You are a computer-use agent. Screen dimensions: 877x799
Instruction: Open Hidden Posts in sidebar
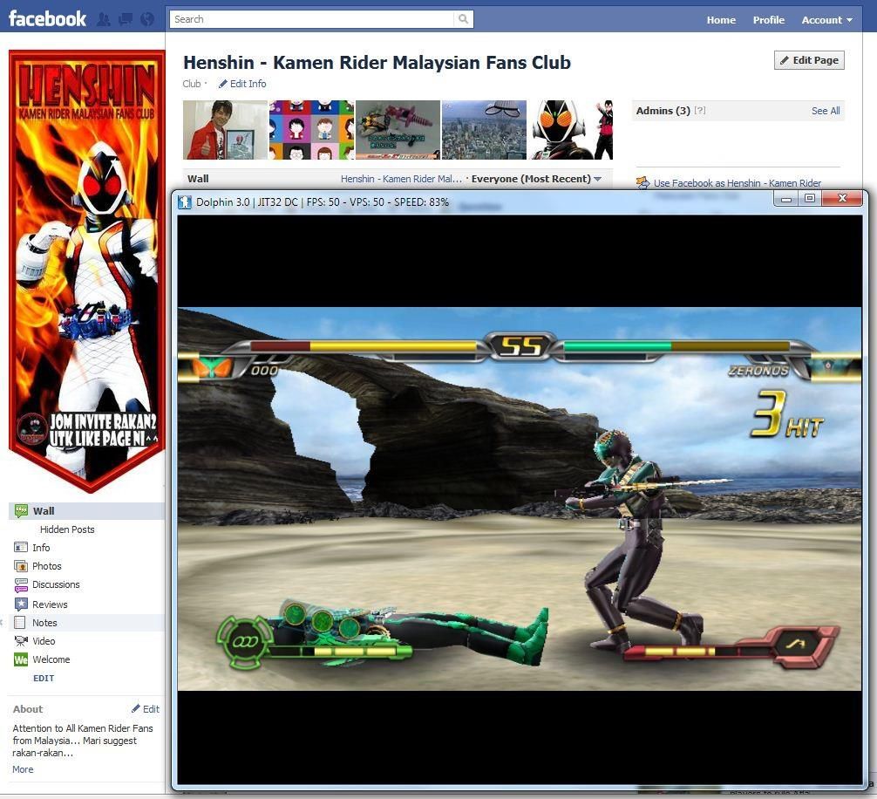67,529
